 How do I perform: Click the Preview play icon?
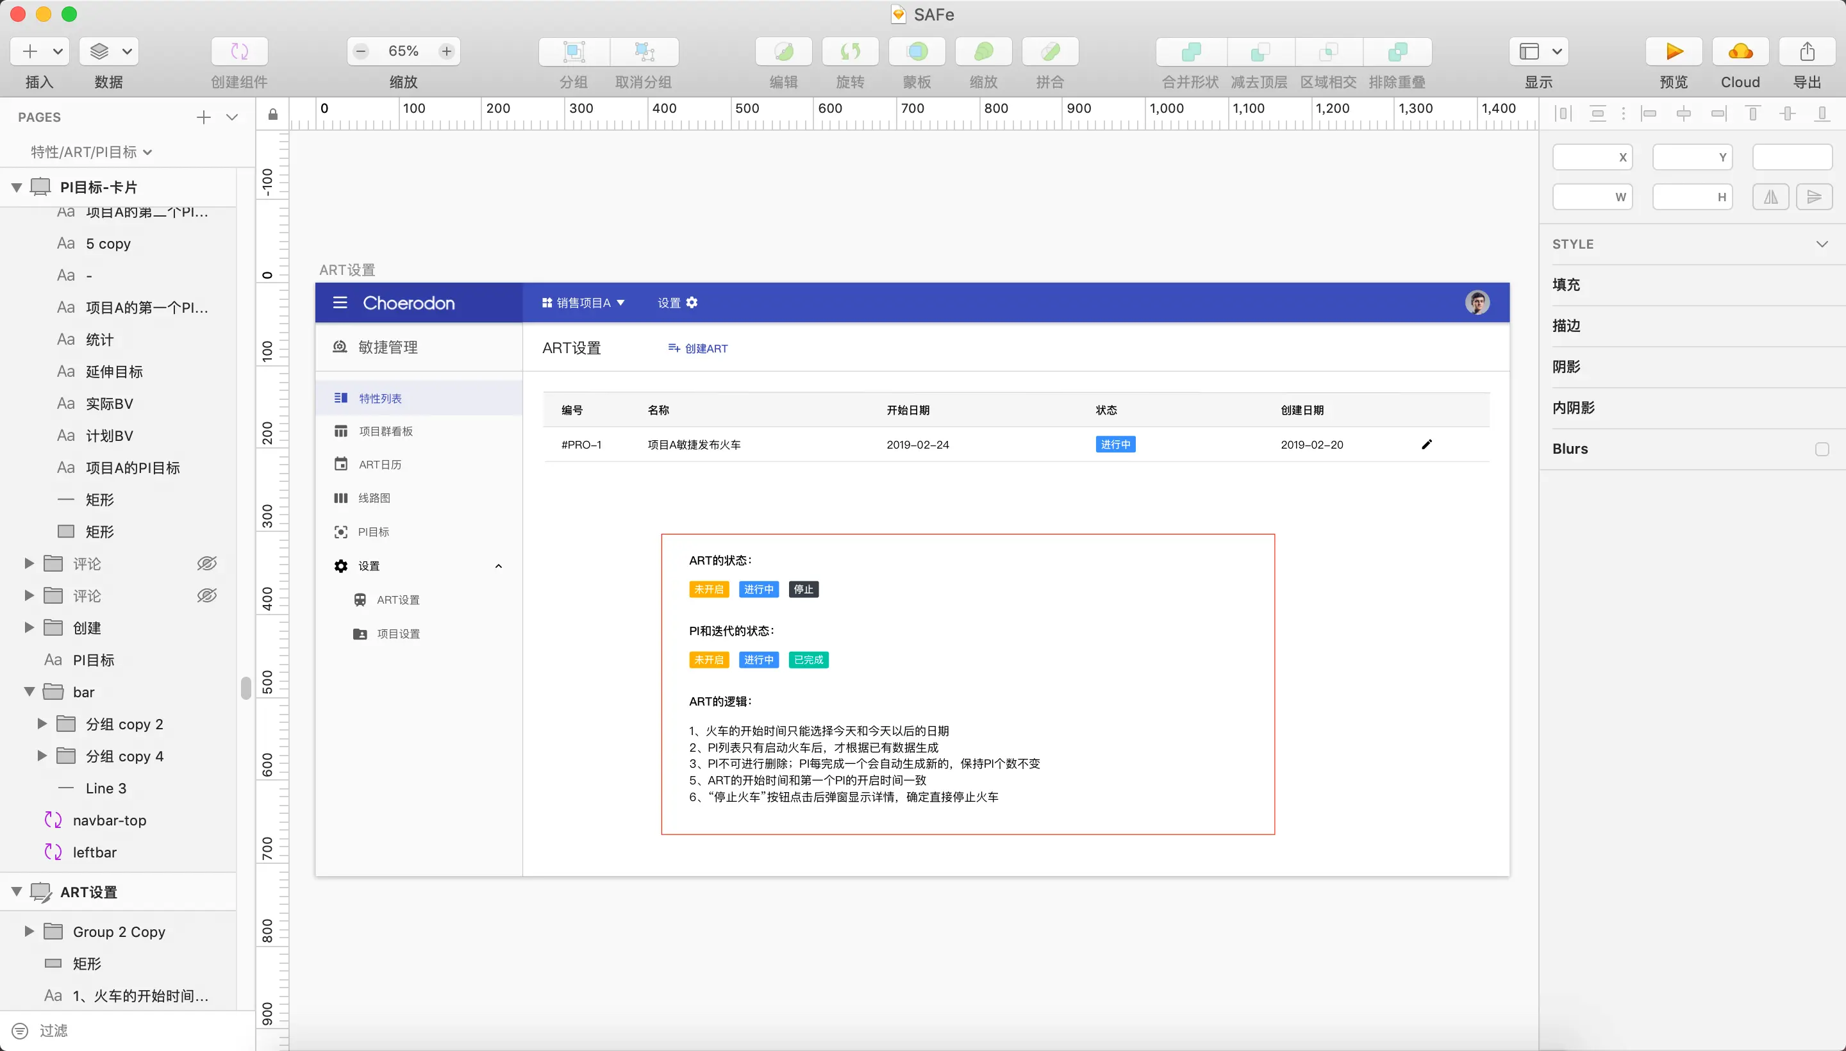coord(1674,51)
